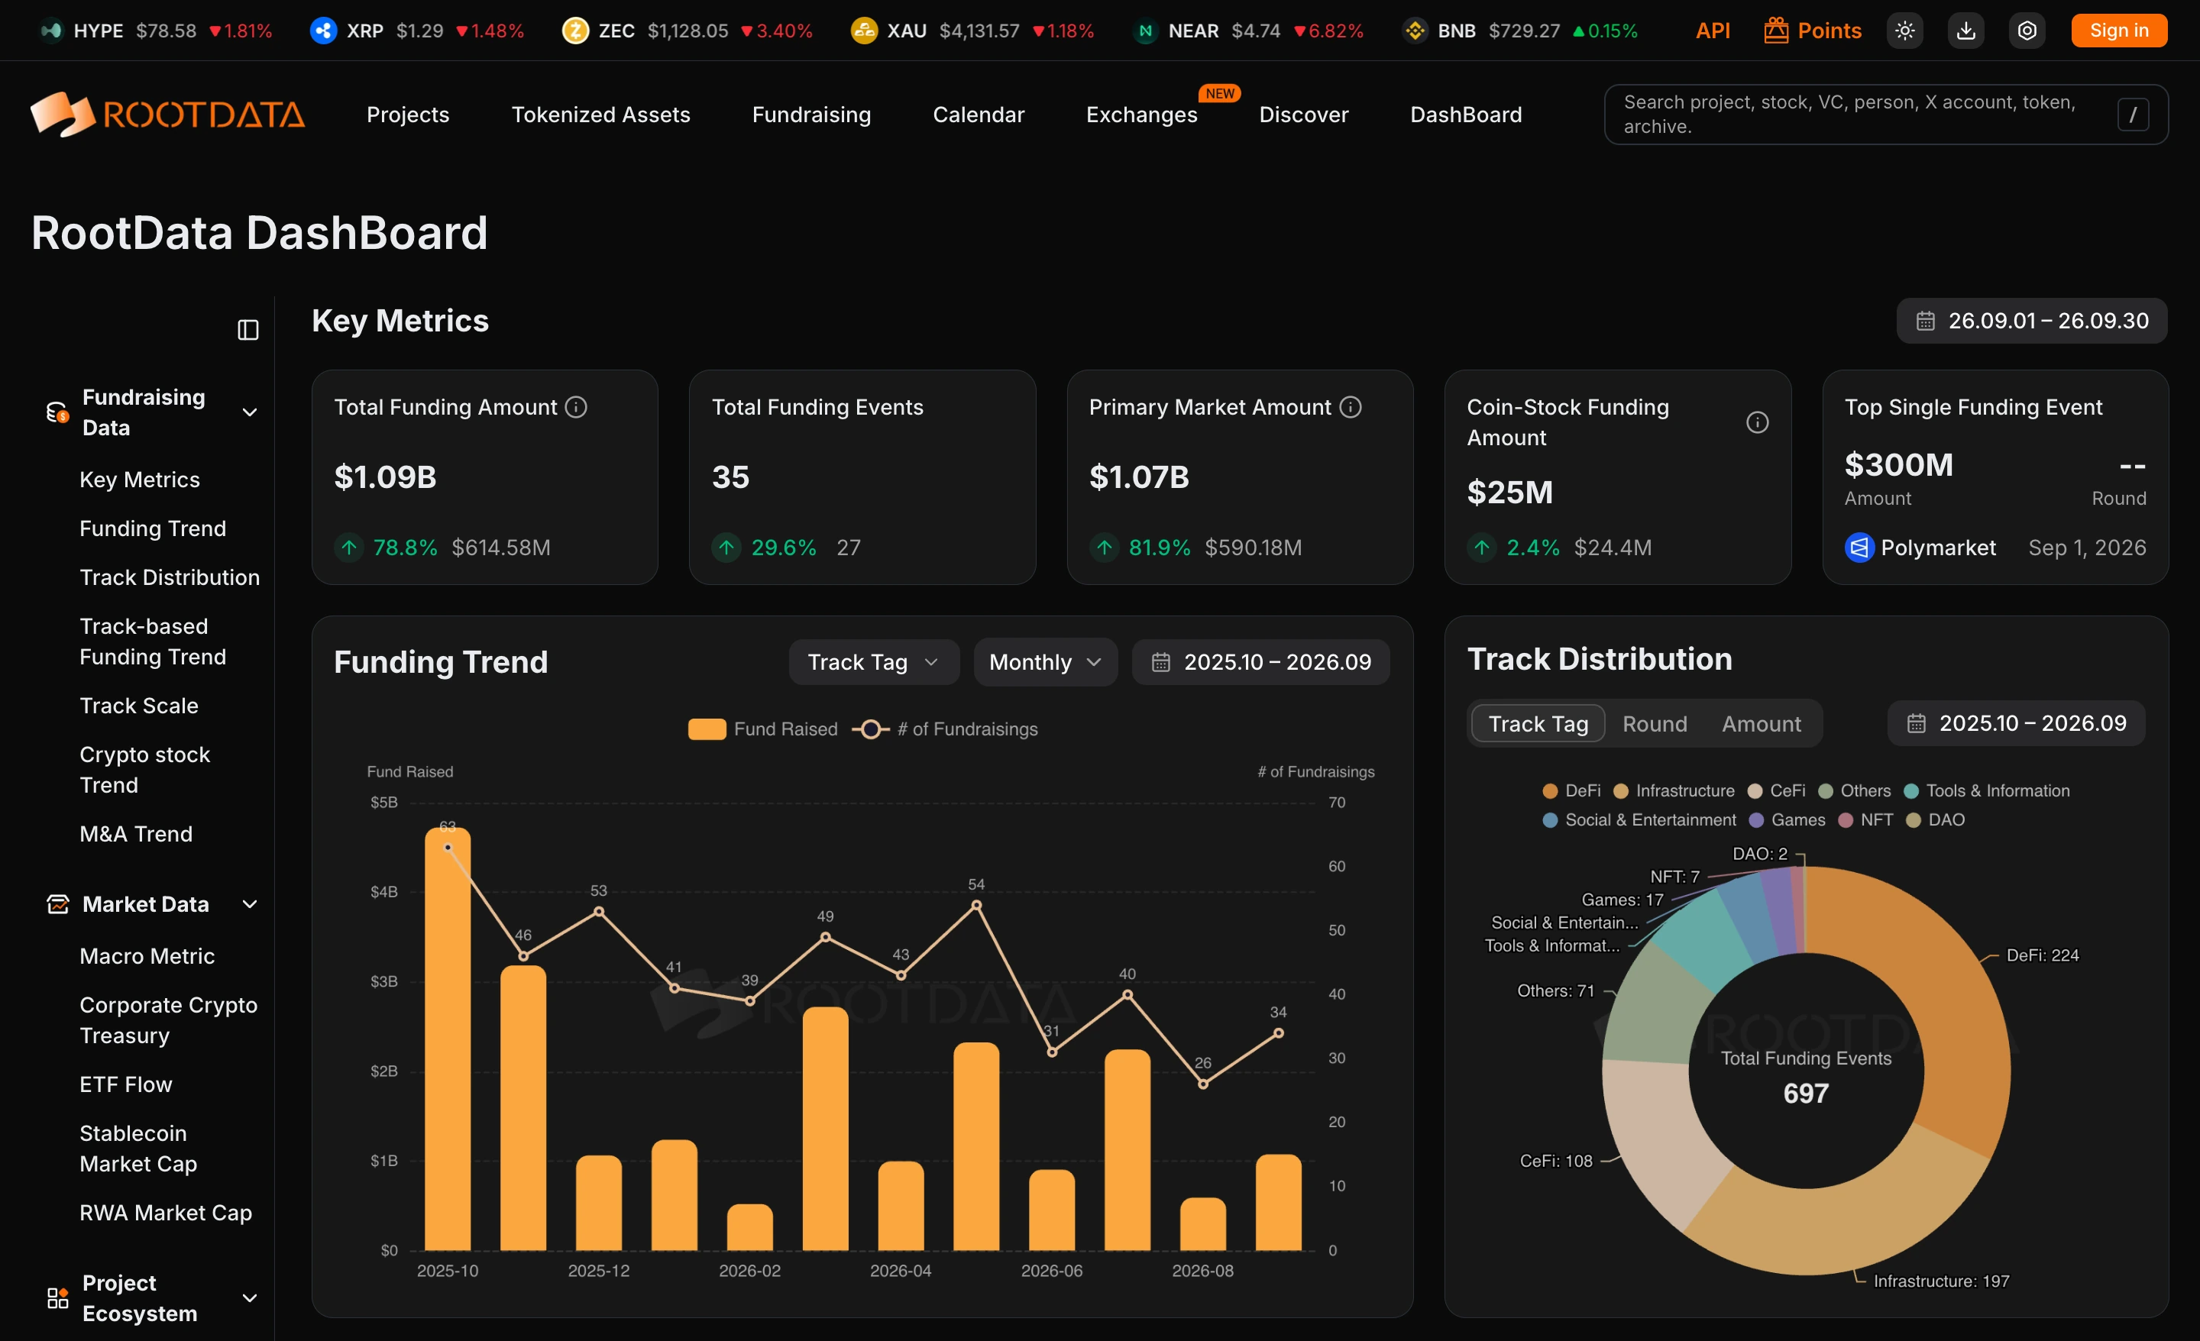Click the Fundraising Data sidebar icon

point(57,412)
